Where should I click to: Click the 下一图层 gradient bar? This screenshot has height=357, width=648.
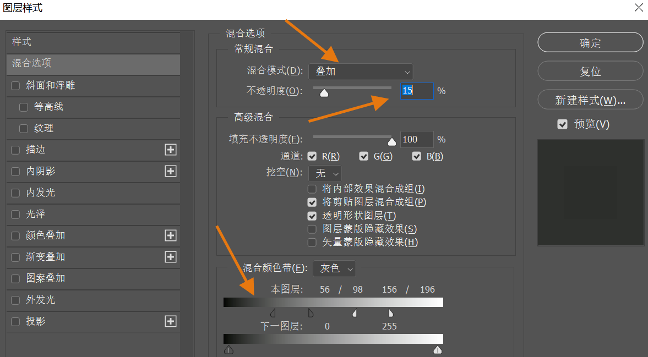click(x=333, y=339)
